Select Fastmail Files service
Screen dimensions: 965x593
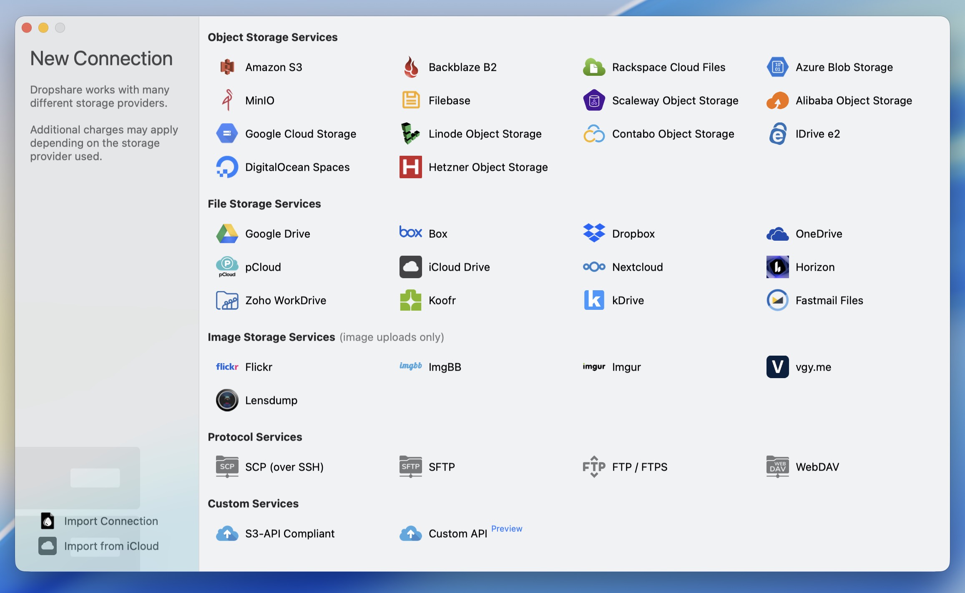pos(829,300)
